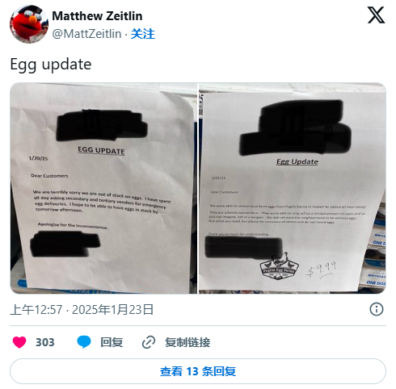The height and width of the screenshot is (389, 396).
Task: Click the 303 likes count
Action: [x=45, y=342]
